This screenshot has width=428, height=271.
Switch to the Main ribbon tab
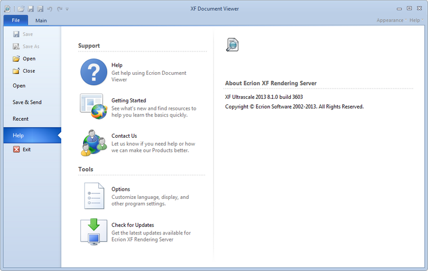click(41, 20)
